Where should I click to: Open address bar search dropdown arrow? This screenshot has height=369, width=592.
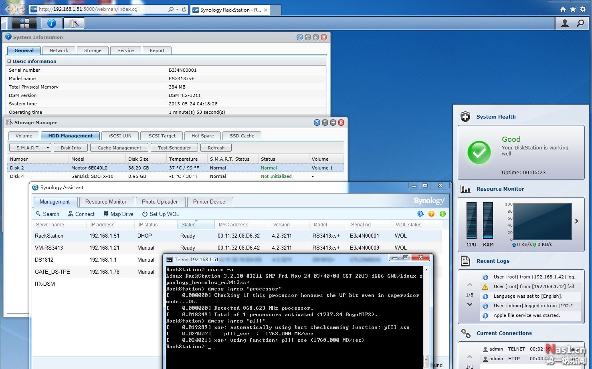[x=177, y=9]
